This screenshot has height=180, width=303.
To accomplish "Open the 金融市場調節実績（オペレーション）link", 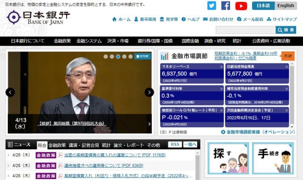I will click(258, 132).
